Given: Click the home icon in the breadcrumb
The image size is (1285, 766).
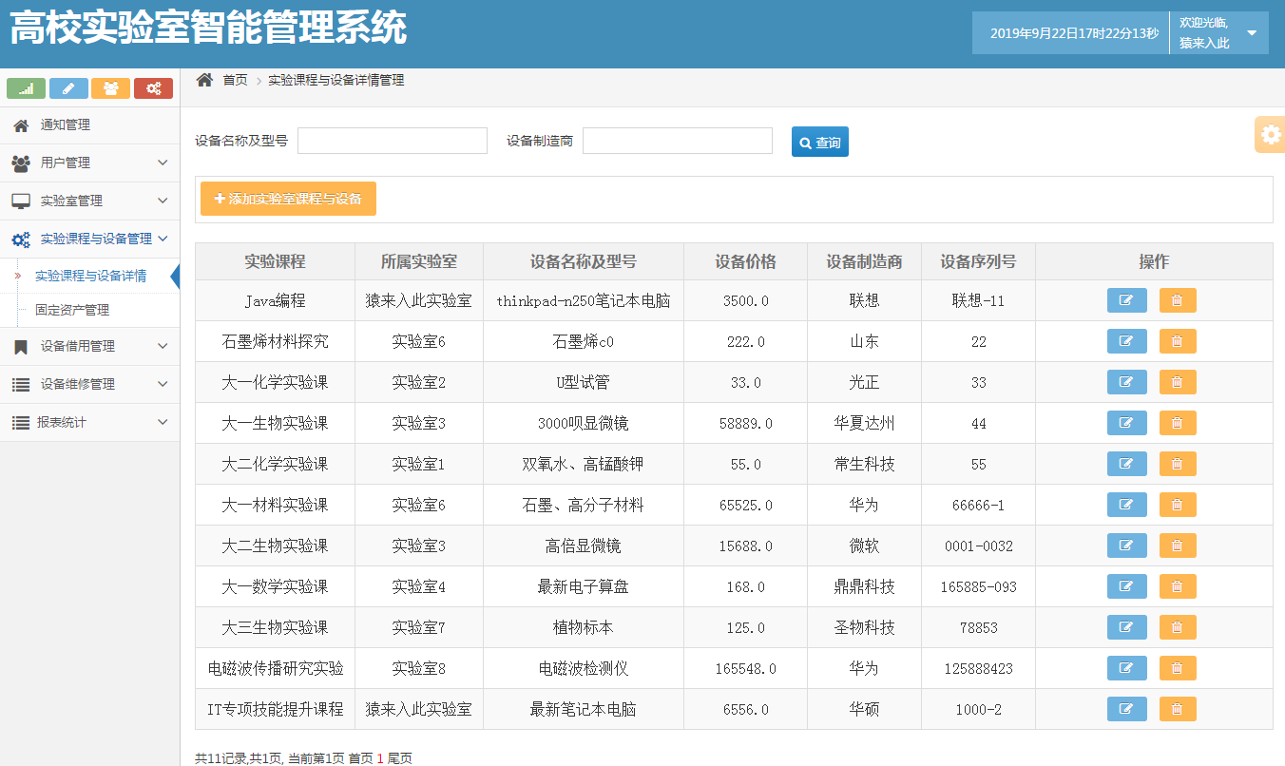Looking at the screenshot, I should [204, 80].
